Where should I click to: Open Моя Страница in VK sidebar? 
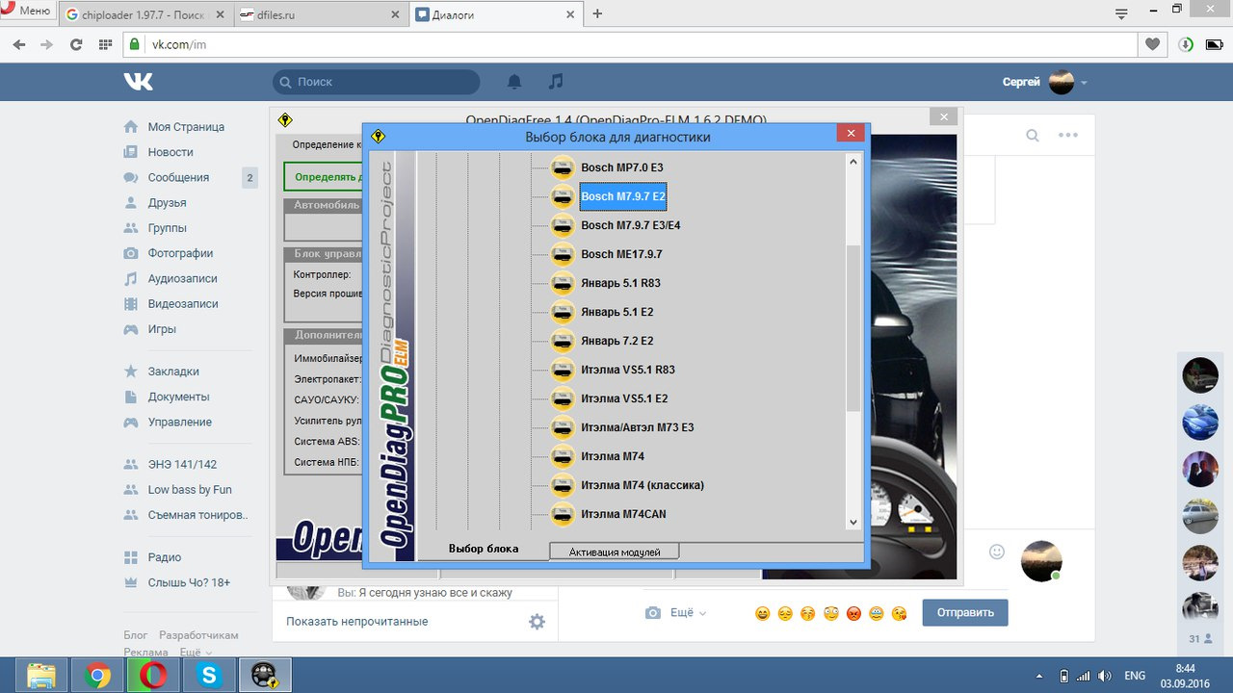pyautogui.click(x=186, y=127)
